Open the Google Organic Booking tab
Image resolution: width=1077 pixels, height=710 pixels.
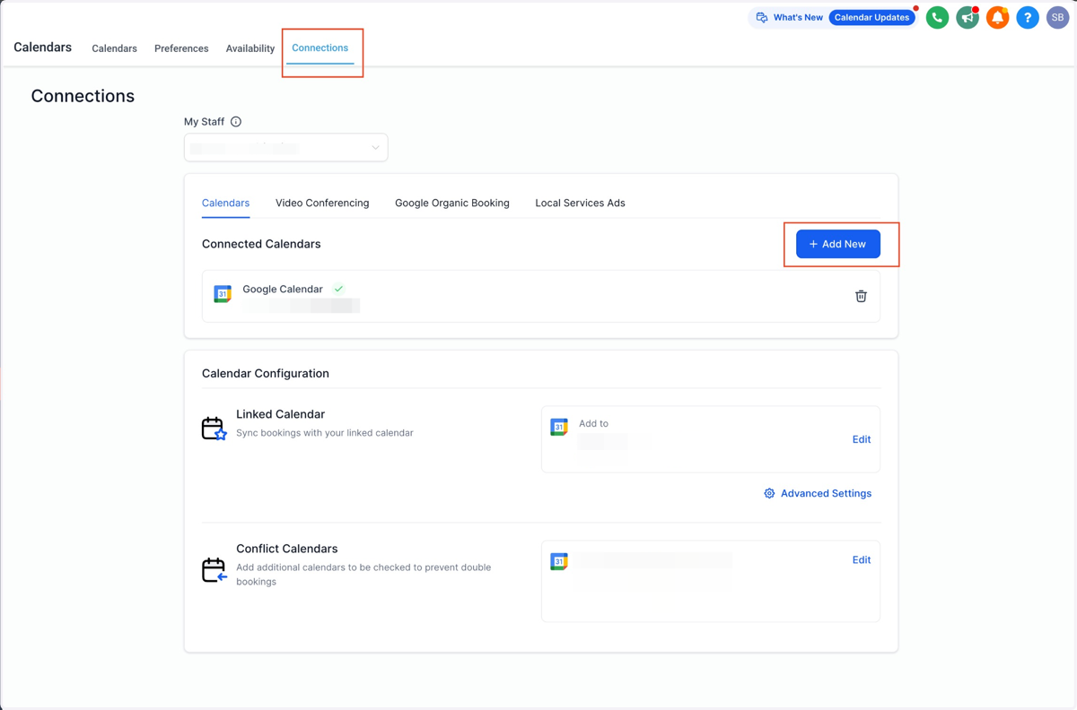click(x=452, y=203)
